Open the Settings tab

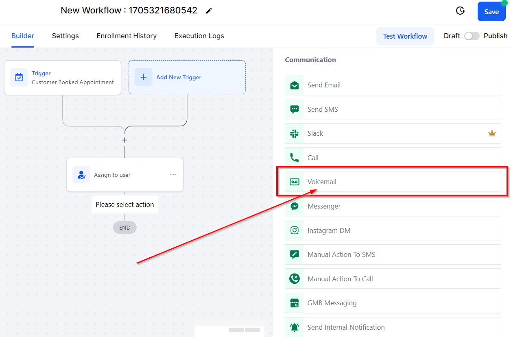[66, 36]
